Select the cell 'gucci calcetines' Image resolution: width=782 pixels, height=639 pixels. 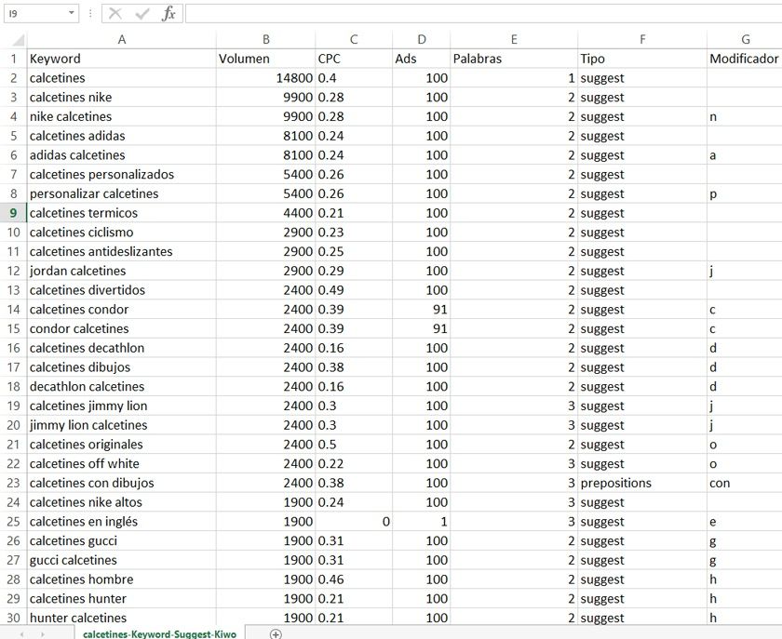tap(122, 560)
